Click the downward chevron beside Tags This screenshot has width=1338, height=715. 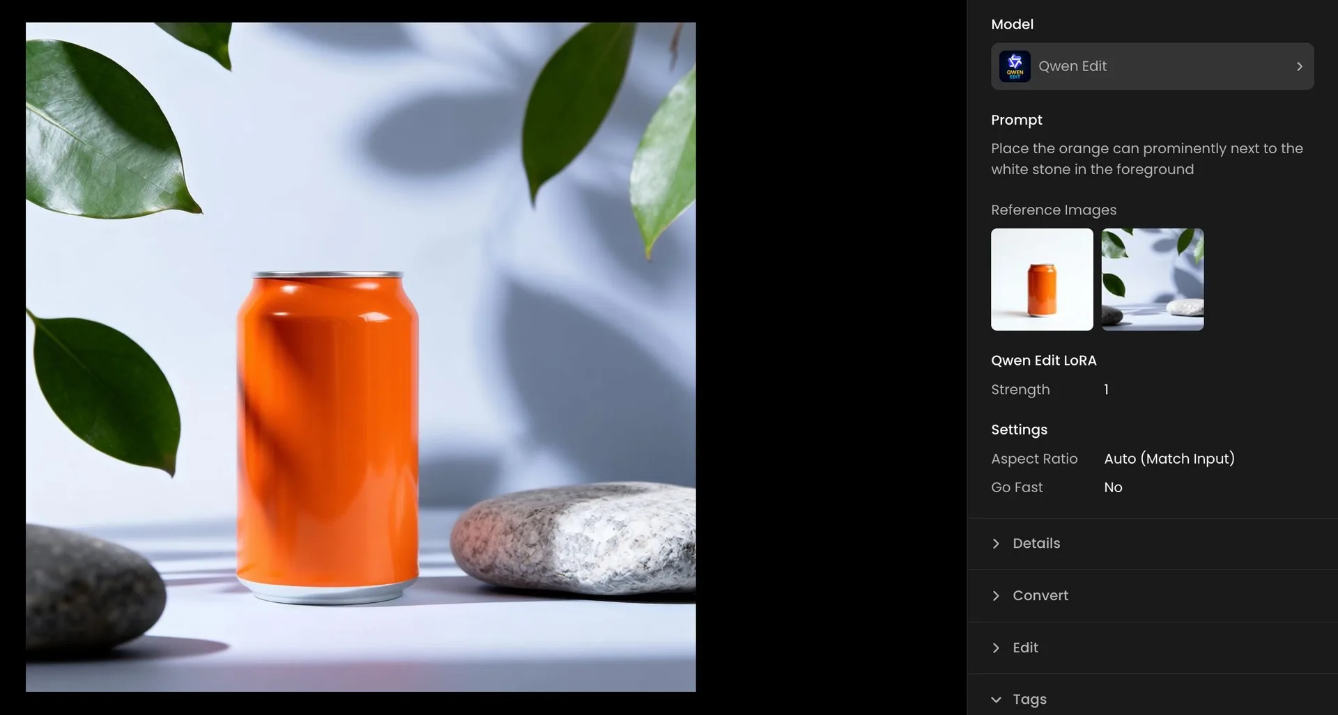coord(997,699)
